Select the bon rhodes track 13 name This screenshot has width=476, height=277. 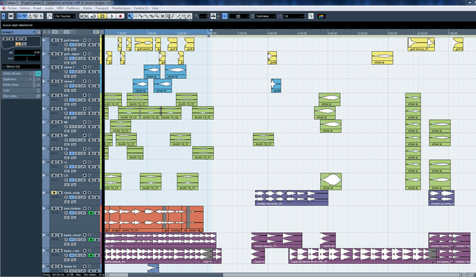[72, 208]
